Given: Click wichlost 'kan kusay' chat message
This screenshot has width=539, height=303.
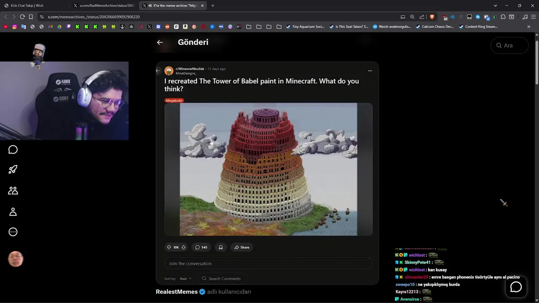Looking at the screenshot, I should [x=421, y=270].
